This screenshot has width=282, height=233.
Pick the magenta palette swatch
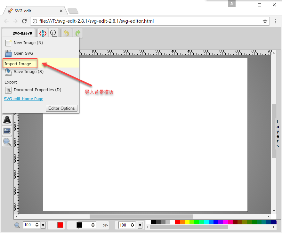point(225,222)
